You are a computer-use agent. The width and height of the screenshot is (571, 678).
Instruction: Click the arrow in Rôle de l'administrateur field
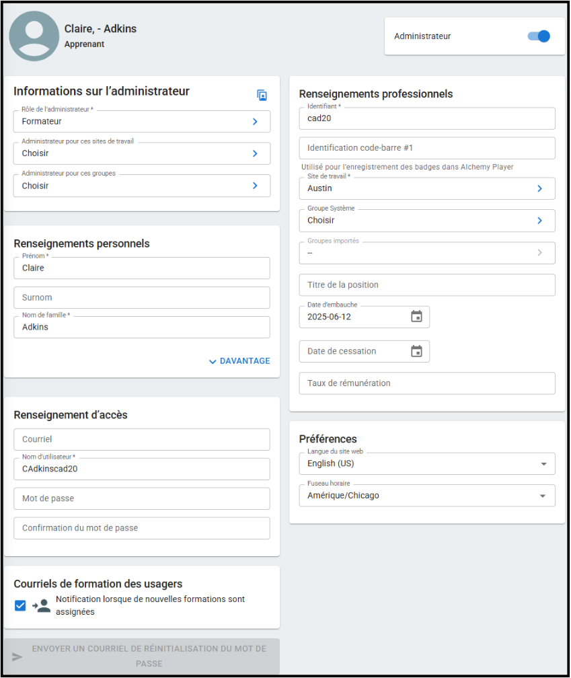coord(255,122)
